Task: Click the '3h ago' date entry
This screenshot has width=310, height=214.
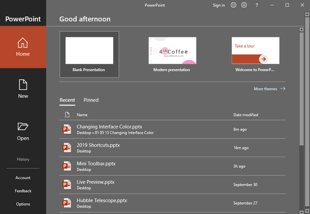Action: pos(239,166)
